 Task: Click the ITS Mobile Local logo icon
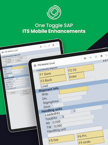pyautogui.click(x=35, y=65)
